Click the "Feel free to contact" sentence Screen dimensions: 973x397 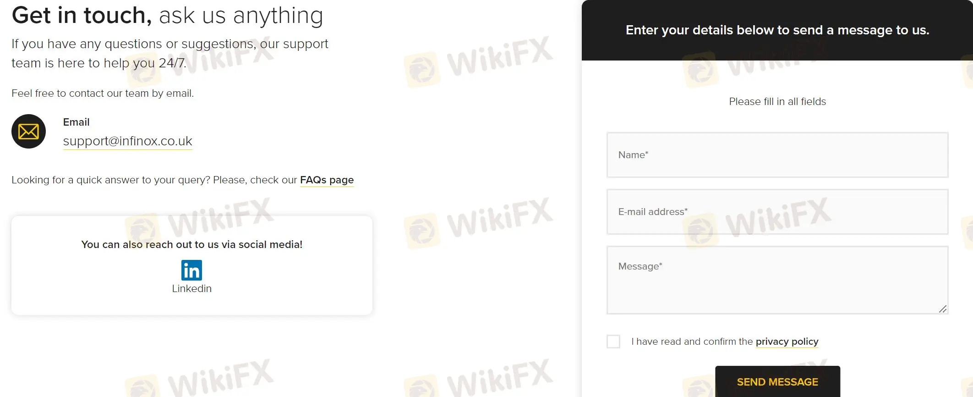pos(103,94)
